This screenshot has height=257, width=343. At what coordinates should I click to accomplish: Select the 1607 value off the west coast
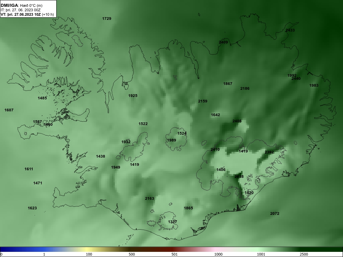coord(9,110)
